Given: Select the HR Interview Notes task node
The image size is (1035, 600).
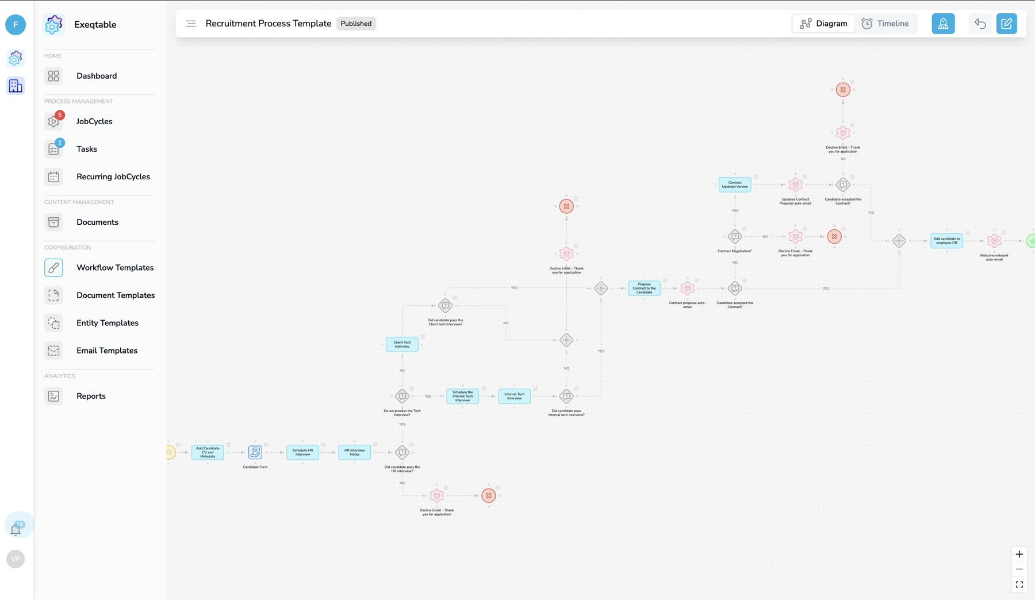Looking at the screenshot, I should [354, 452].
